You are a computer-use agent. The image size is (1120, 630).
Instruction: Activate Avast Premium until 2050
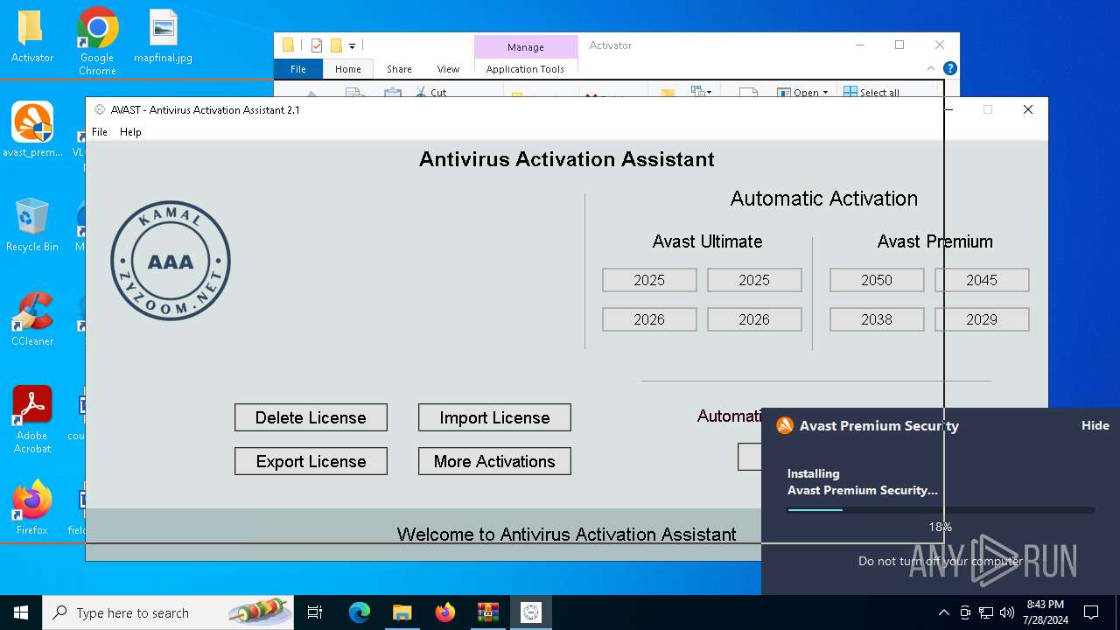click(877, 280)
